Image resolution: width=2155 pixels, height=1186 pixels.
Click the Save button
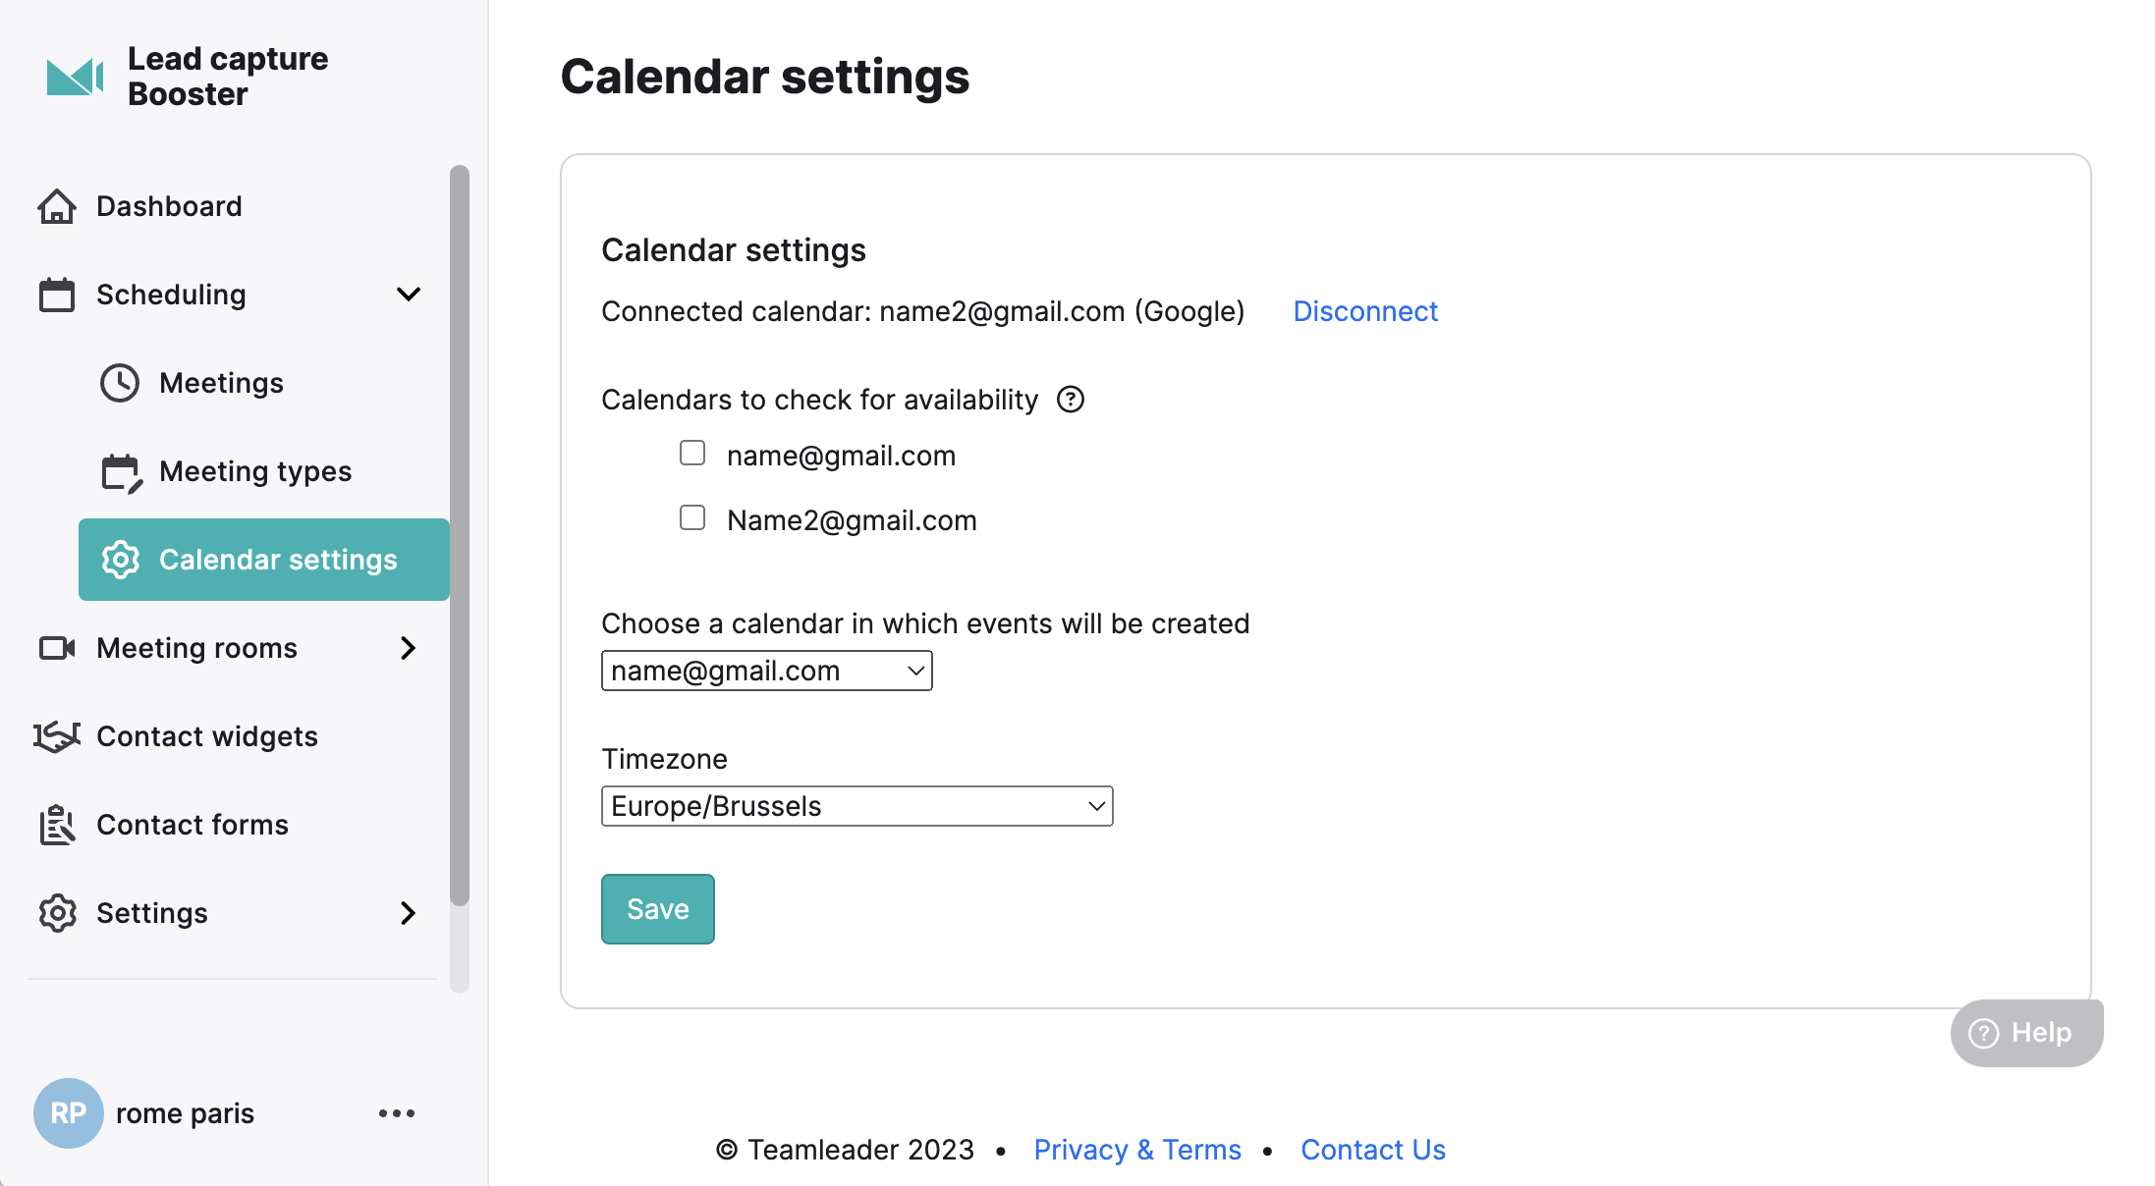click(x=658, y=909)
